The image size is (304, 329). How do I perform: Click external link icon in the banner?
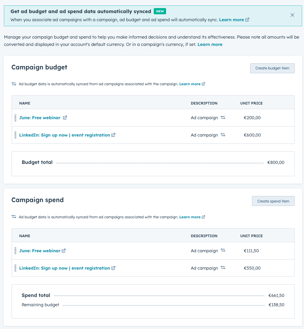pyautogui.click(x=247, y=20)
